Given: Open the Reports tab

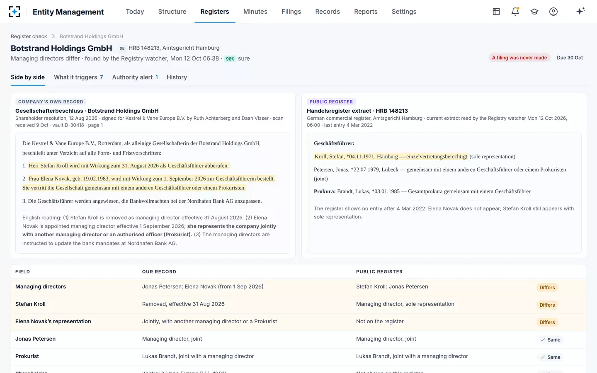Looking at the screenshot, I should pyautogui.click(x=366, y=12).
